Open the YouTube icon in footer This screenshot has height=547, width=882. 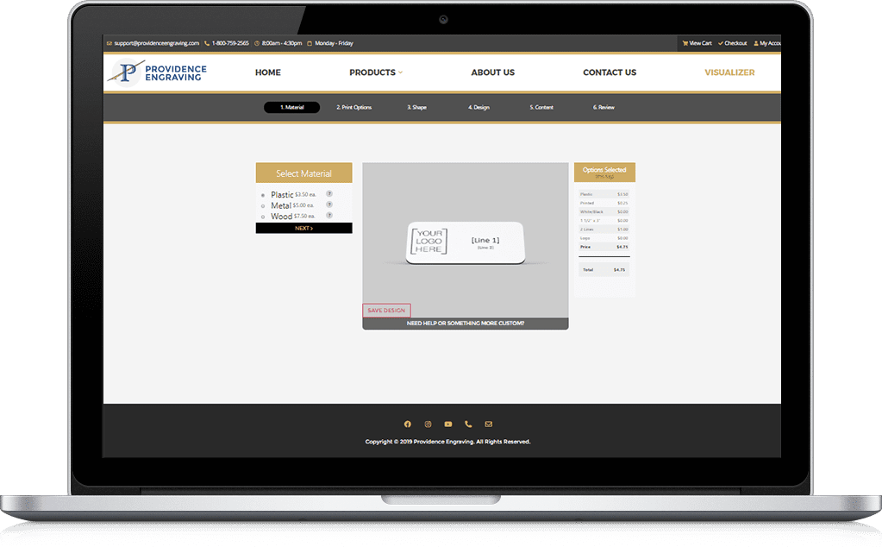point(448,424)
